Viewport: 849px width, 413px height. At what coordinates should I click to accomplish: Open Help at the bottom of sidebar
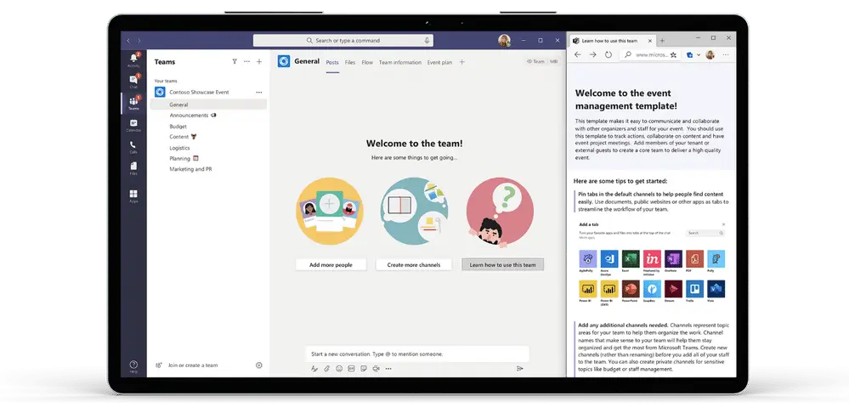(x=133, y=366)
